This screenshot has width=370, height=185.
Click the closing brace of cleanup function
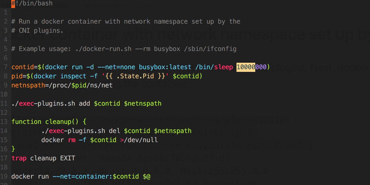13,149
